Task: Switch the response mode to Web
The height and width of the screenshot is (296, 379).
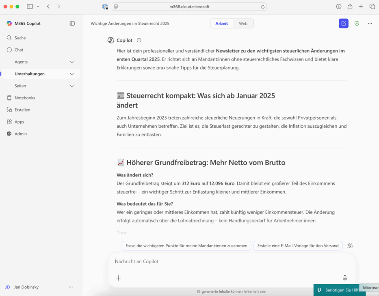Action: [243, 23]
